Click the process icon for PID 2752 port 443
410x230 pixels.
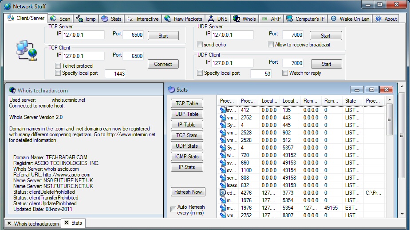(x=223, y=118)
